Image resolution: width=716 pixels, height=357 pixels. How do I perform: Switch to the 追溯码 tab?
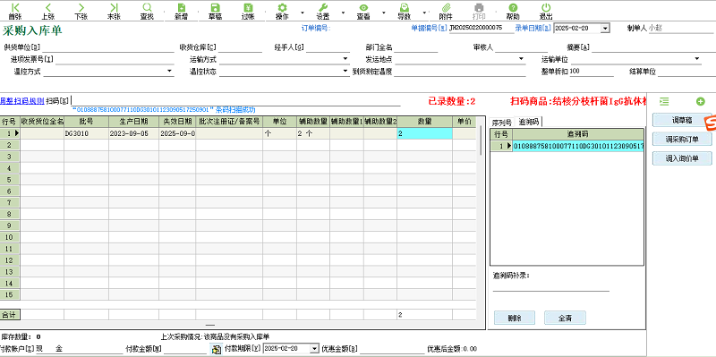[x=528, y=122]
